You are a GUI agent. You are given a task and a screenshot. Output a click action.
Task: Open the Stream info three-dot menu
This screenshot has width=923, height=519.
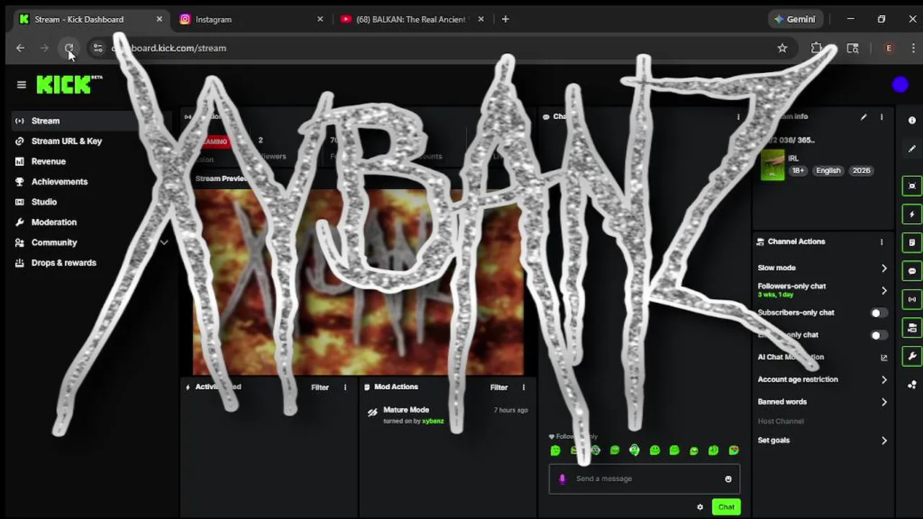pyautogui.click(x=881, y=117)
